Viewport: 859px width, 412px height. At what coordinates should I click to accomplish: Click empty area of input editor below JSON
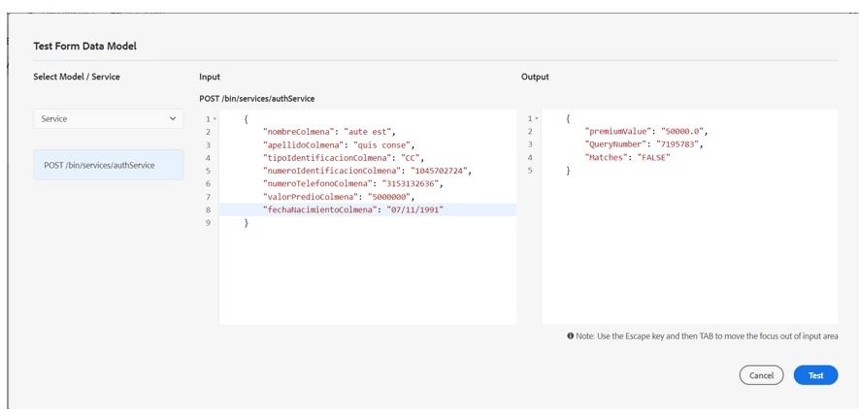(x=367, y=276)
